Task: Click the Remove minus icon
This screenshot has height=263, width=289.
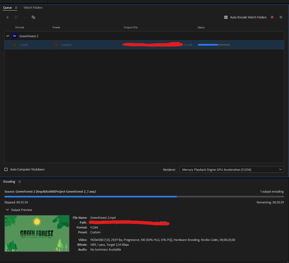Action: pyautogui.click(x=25, y=17)
